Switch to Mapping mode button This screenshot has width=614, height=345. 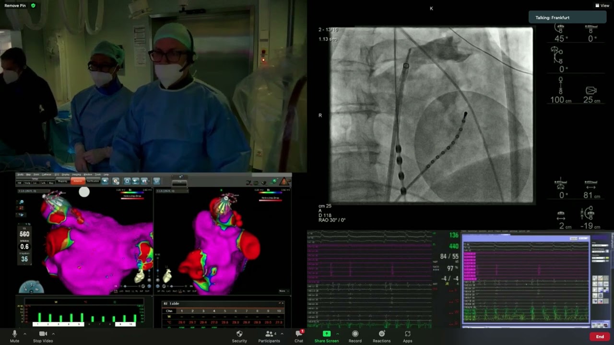[x=63, y=181]
